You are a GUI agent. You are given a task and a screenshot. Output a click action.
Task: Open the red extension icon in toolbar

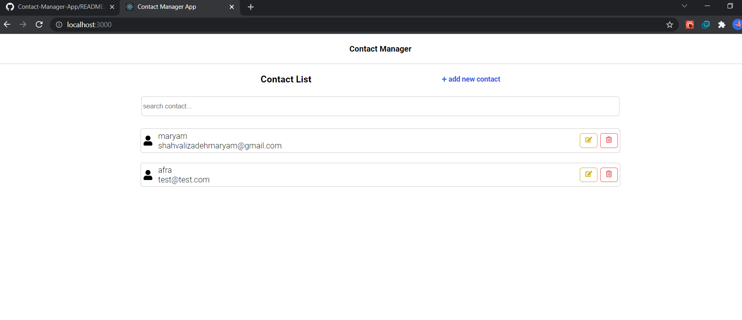(690, 25)
